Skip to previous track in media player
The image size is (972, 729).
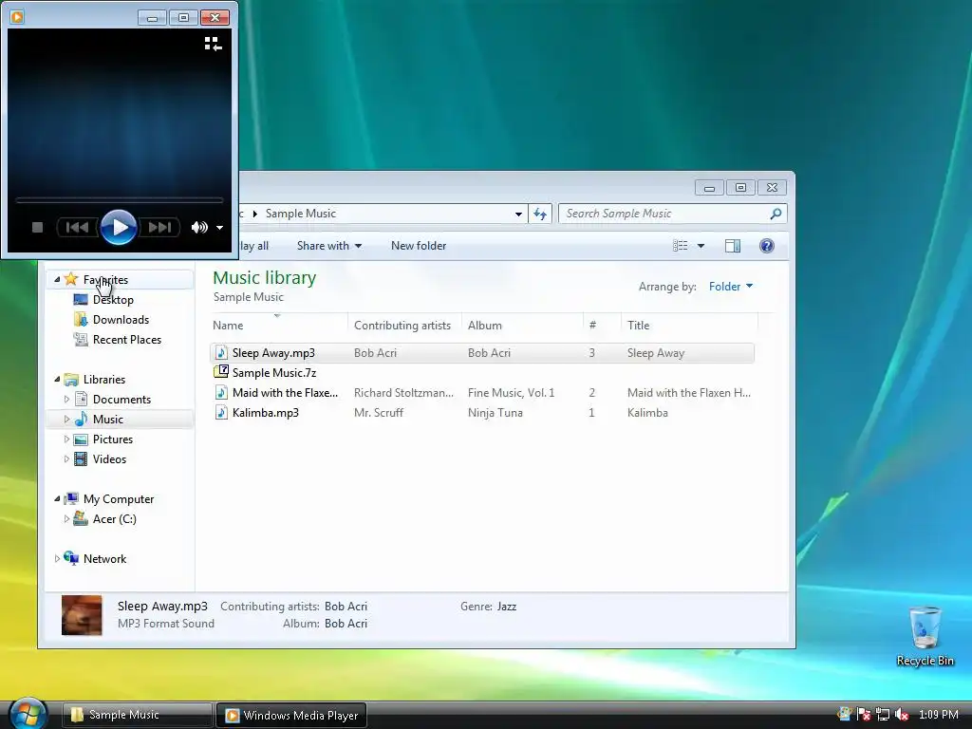point(78,228)
